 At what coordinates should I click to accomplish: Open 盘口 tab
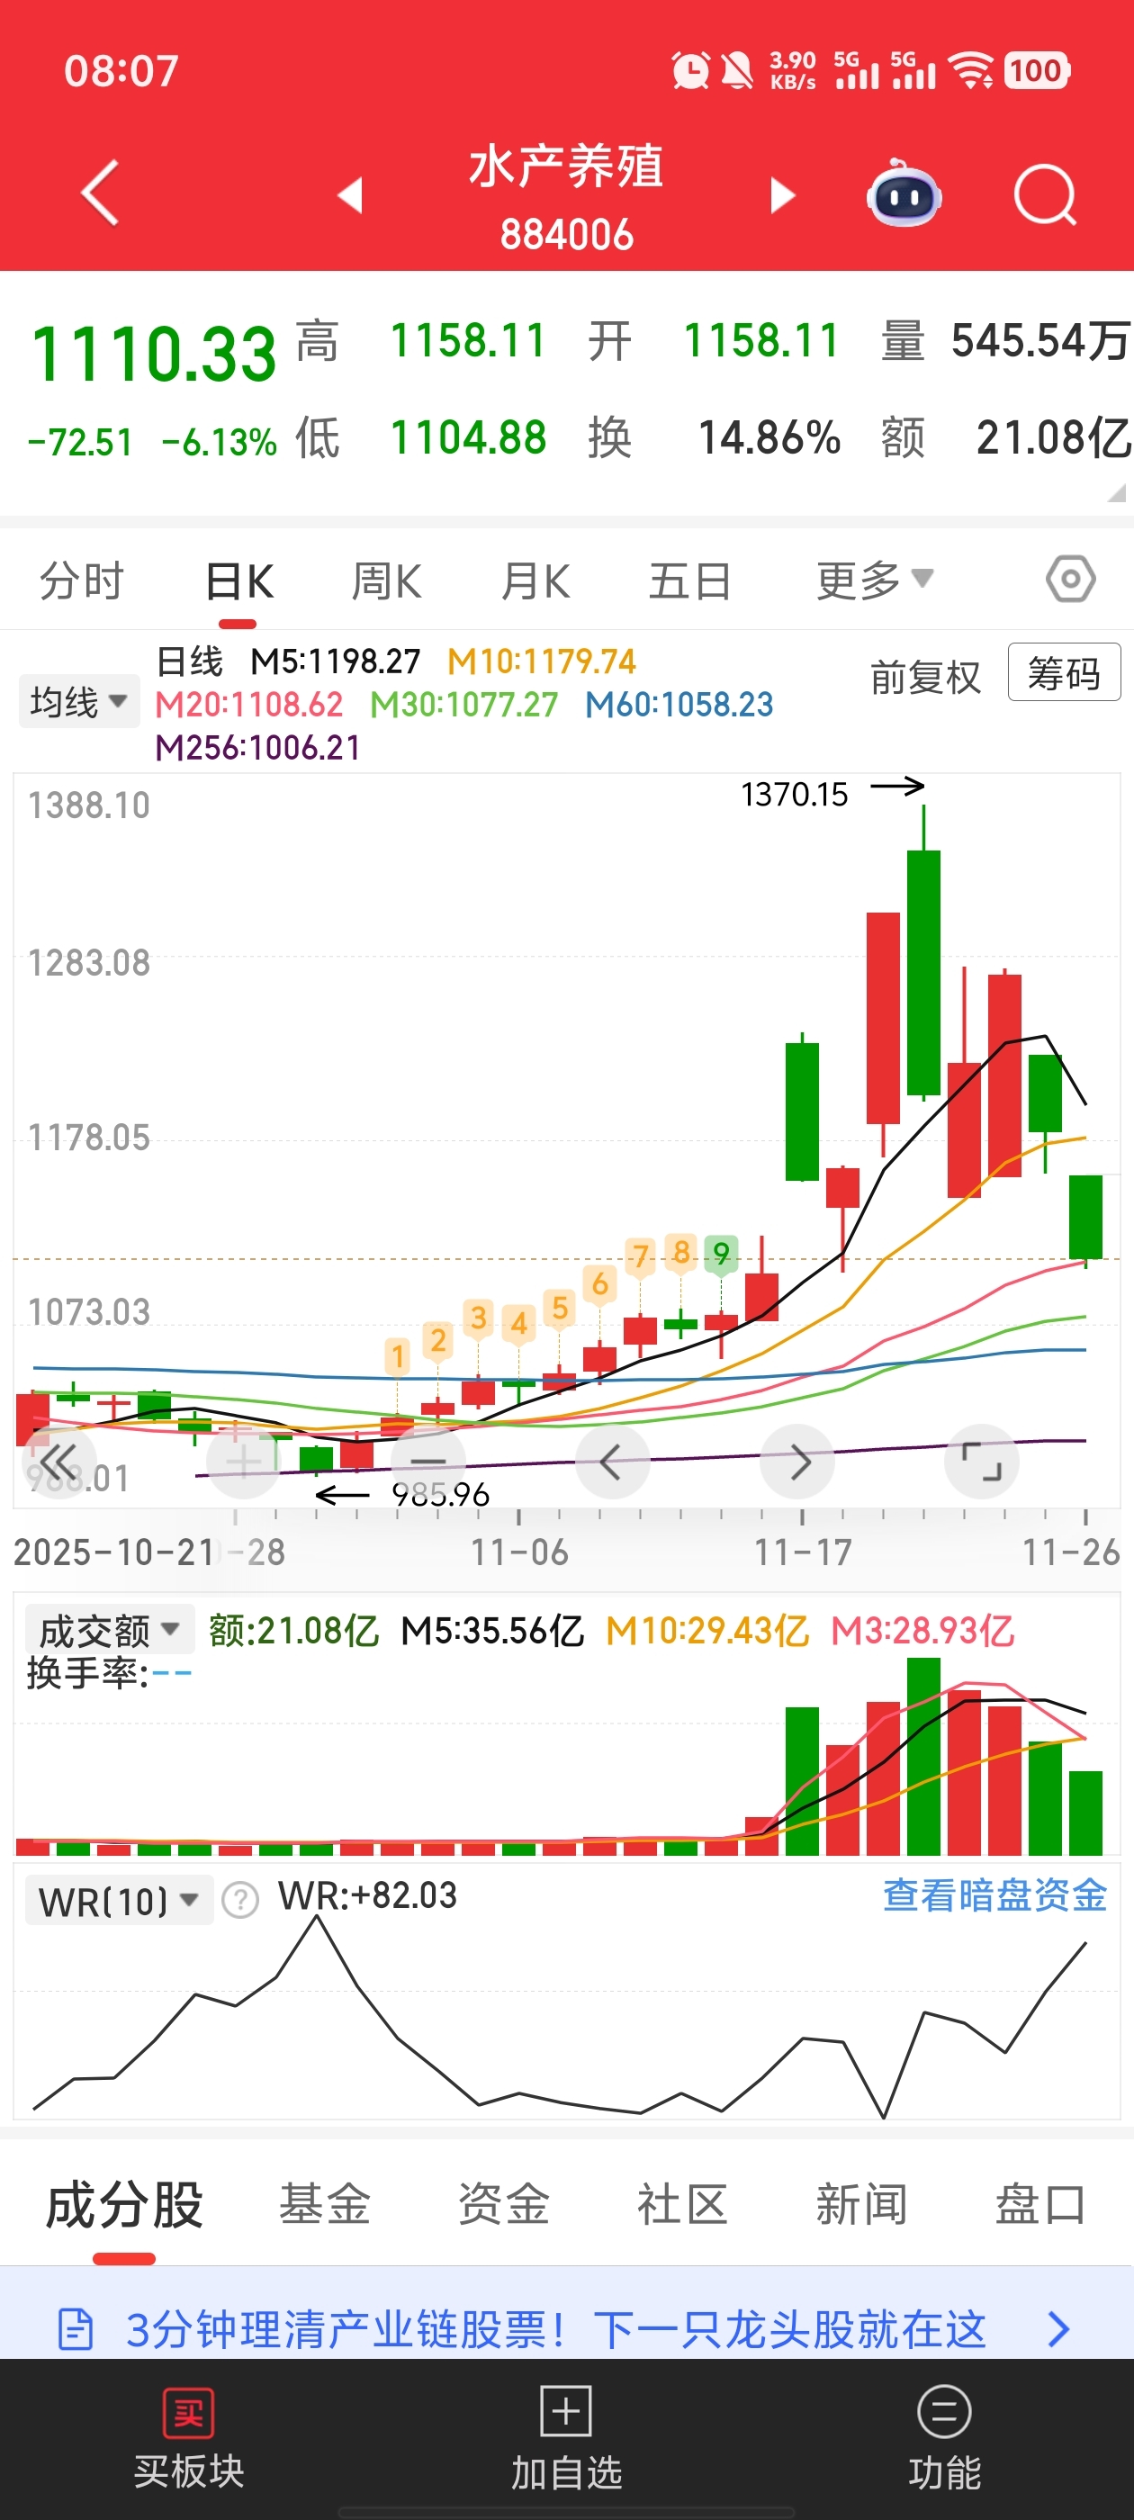click(1041, 2205)
